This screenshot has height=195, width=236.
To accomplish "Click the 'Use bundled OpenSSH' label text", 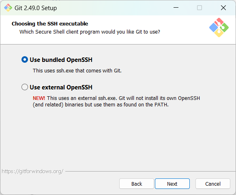I will 61,60.
